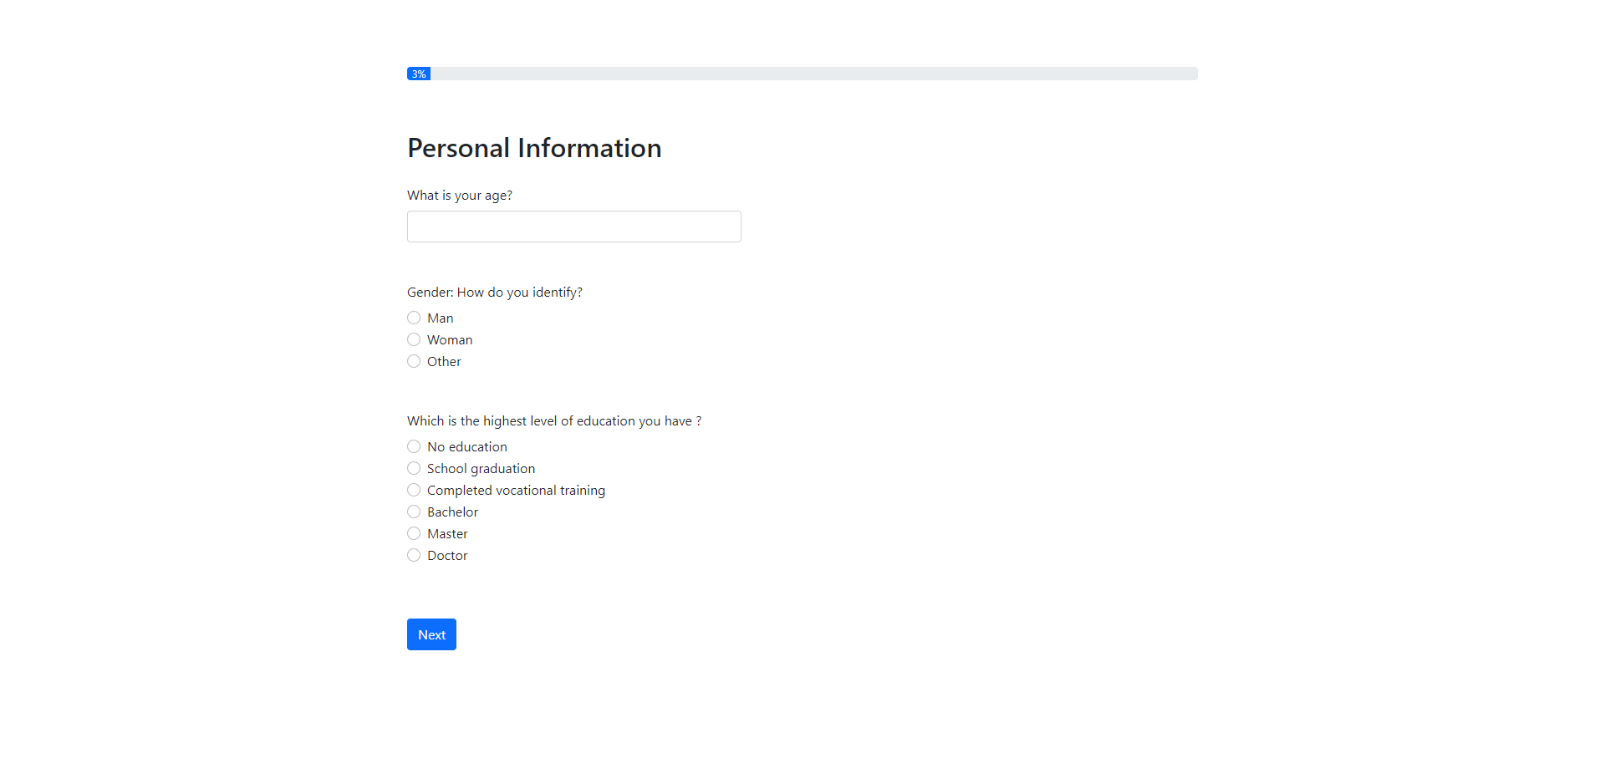Viewport: 1605px width, 779px height.
Task: Select Bachelor as highest education
Action: (x=414, y=512)
